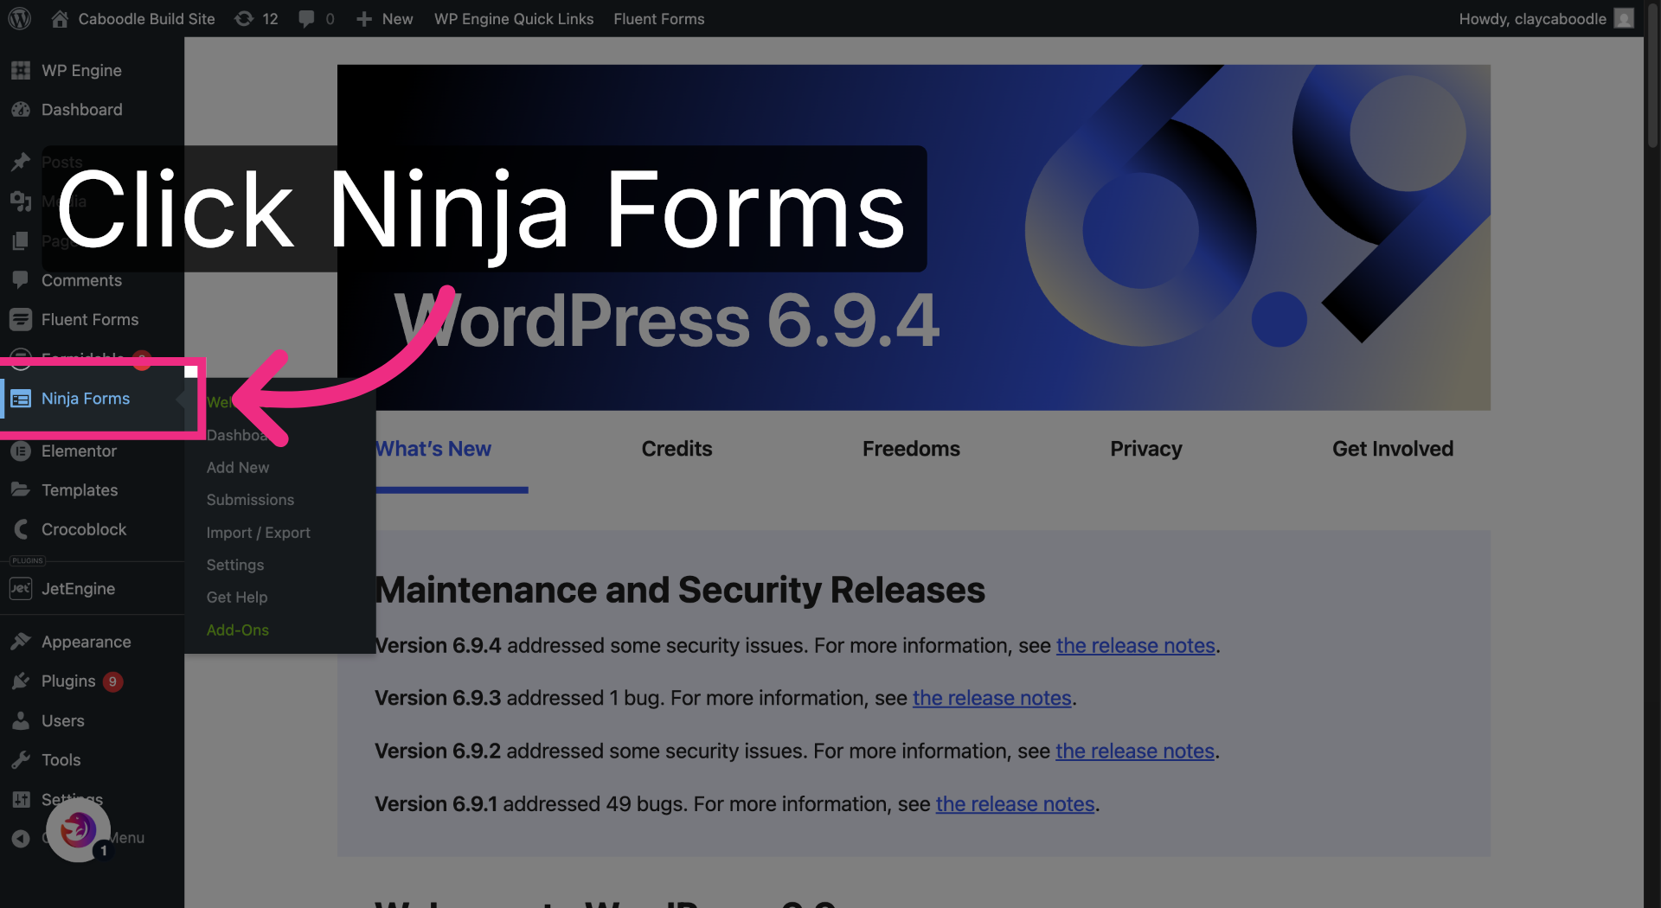Open release notes link for Version 6.9.1
1661x908 pixels.
pyautogui.click(x=1016, y=804)
